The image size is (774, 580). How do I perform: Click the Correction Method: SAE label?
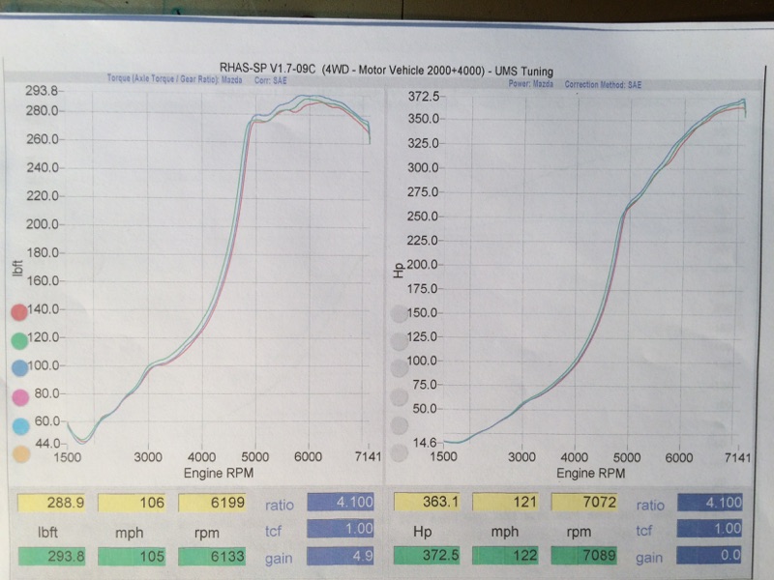click(x=603, y=85)
